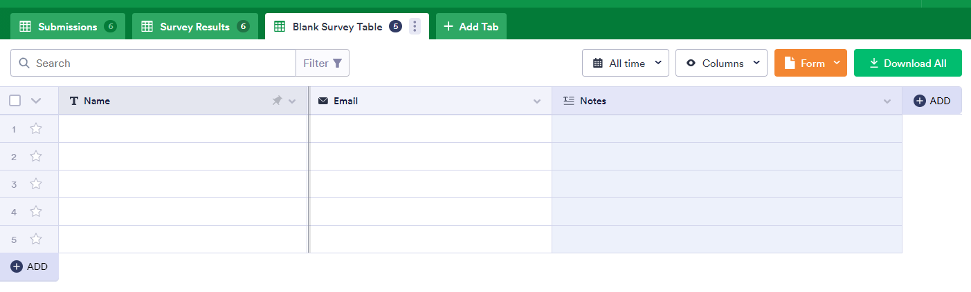
Task: Star row 3 as favorite
Action: (x=36, y=184)
